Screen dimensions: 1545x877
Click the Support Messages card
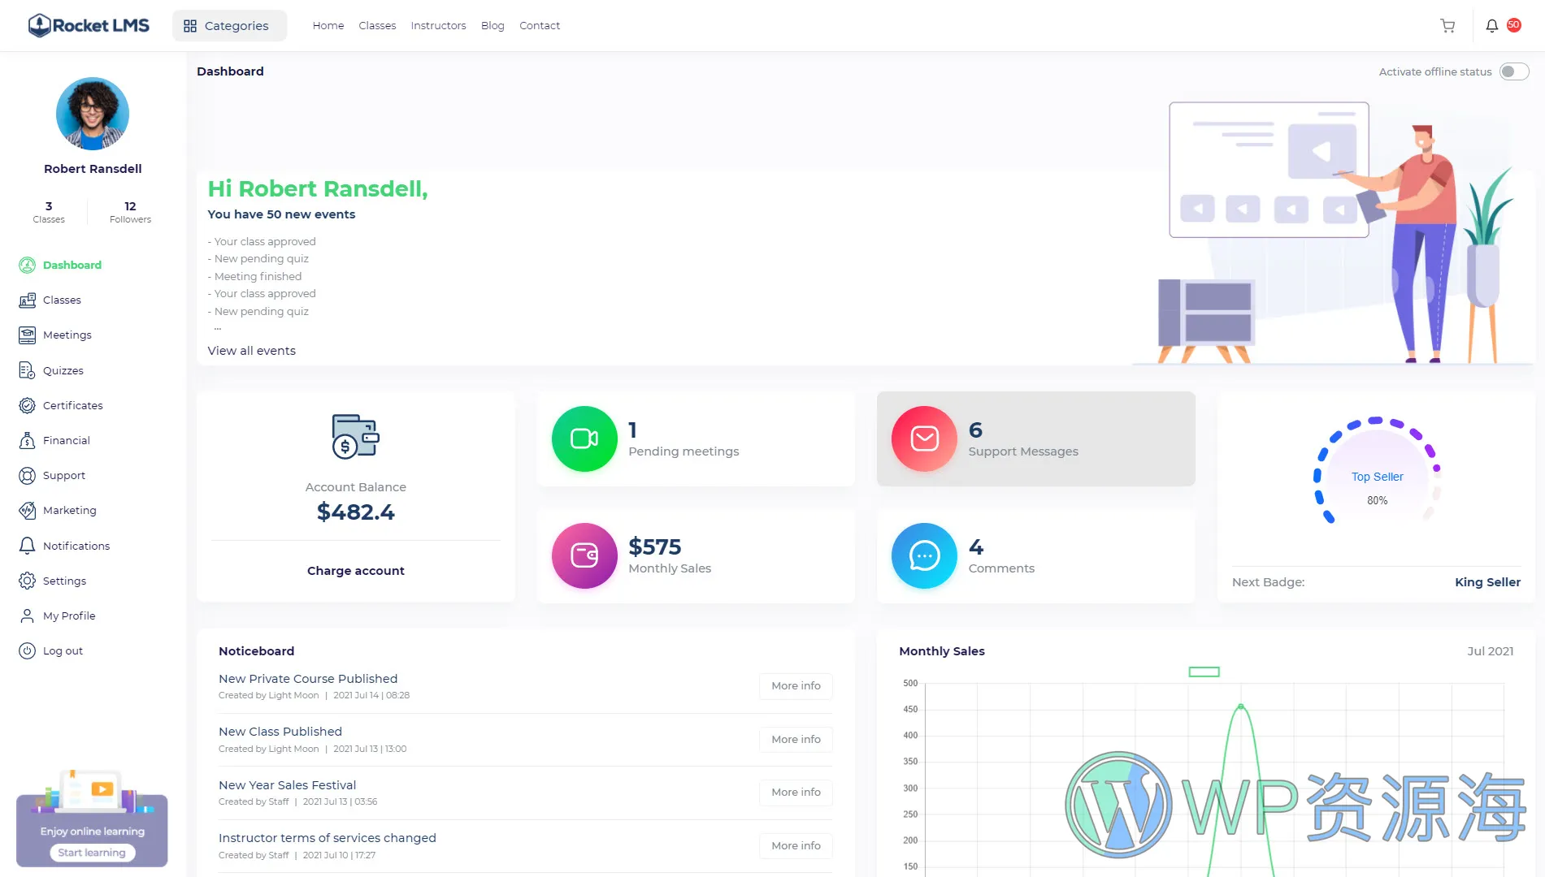click(x=1035, y=438)
